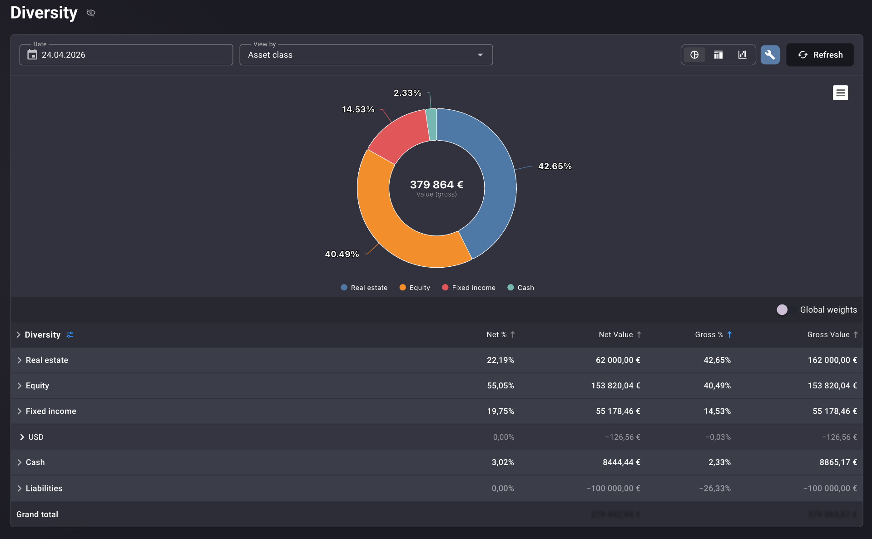The image size is (872, 539).
Task: Sort by Gross % column arrow
Action: point(729,335)
